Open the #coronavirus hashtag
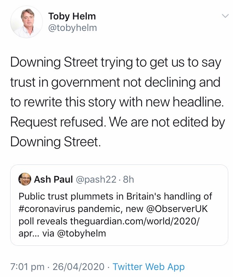This screenshot has width=233, height=277. coord(46,208)
